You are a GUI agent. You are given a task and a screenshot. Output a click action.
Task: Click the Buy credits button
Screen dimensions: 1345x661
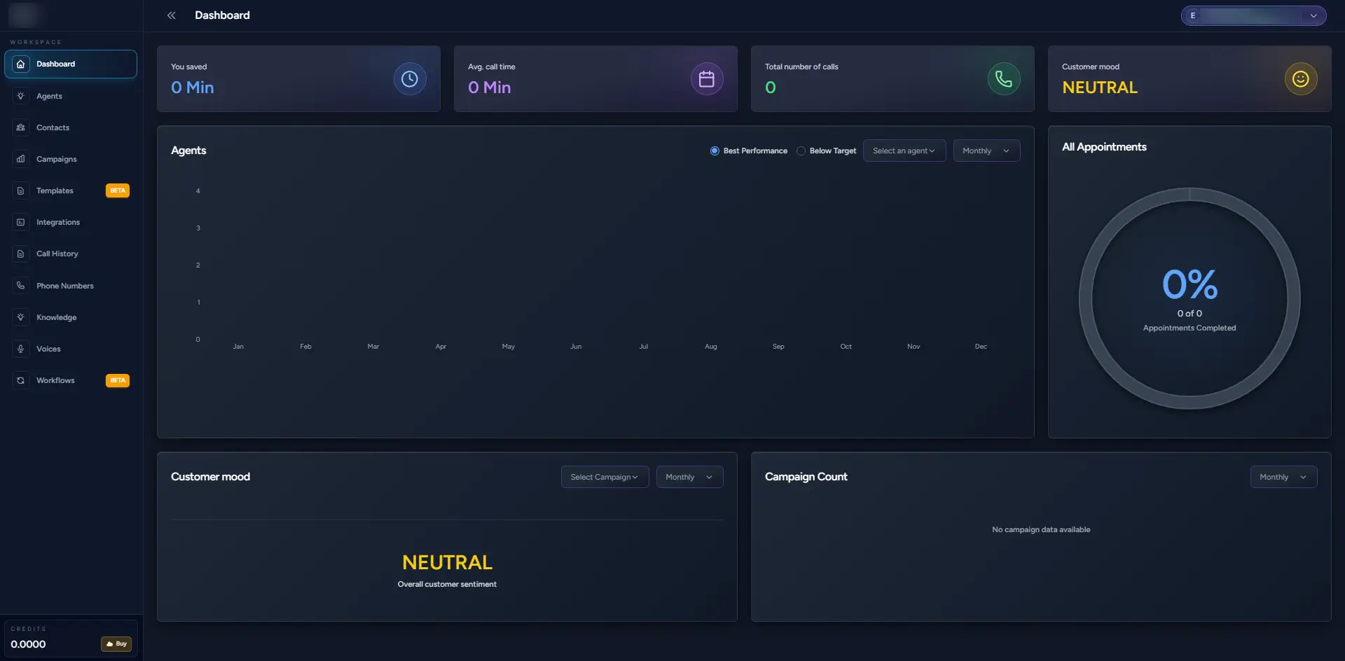[x=116, y=643]
